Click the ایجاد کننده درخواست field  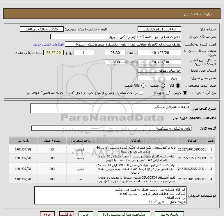[123, 44]
